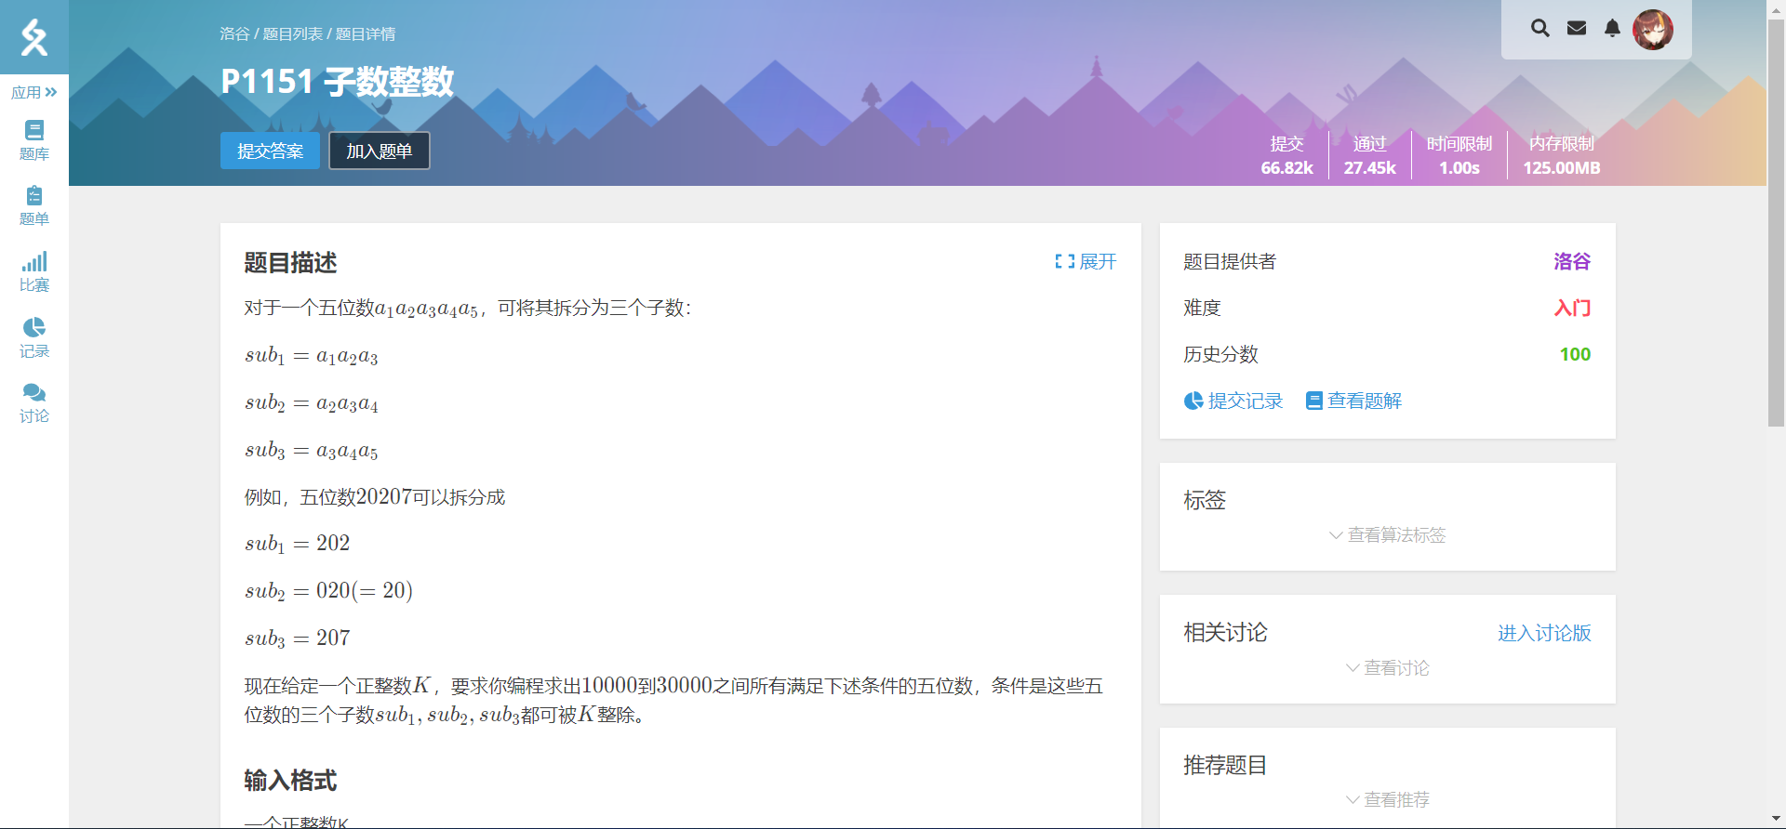Viewport: 1786px width, 829px height.
Task: Click the 题目列表 breadcrumb link
Action: (x=292, y=33)
